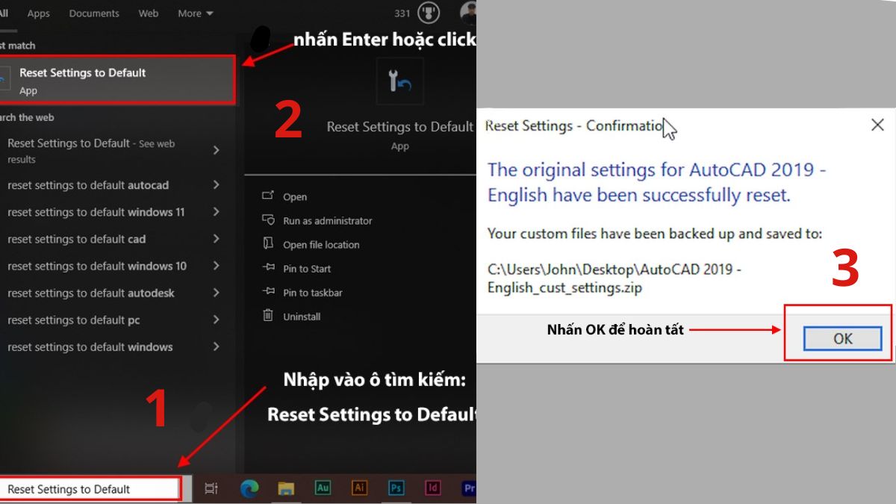Screen dimensions: 896x504
Task: Open Task View from the taskbar
Action: click(211, 488)
